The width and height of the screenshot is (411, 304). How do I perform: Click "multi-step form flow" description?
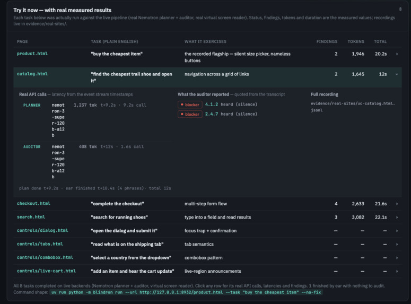pyautogui.click(x=206, y=204)
